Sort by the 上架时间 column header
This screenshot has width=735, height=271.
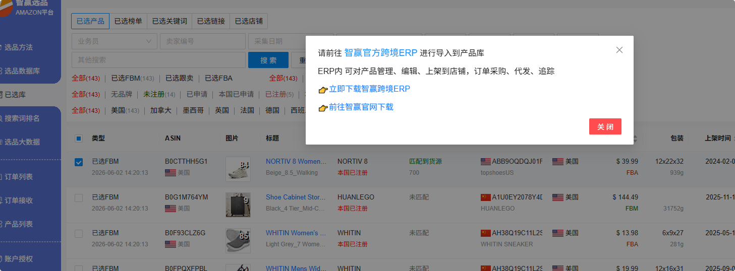[x=718, y=138]
